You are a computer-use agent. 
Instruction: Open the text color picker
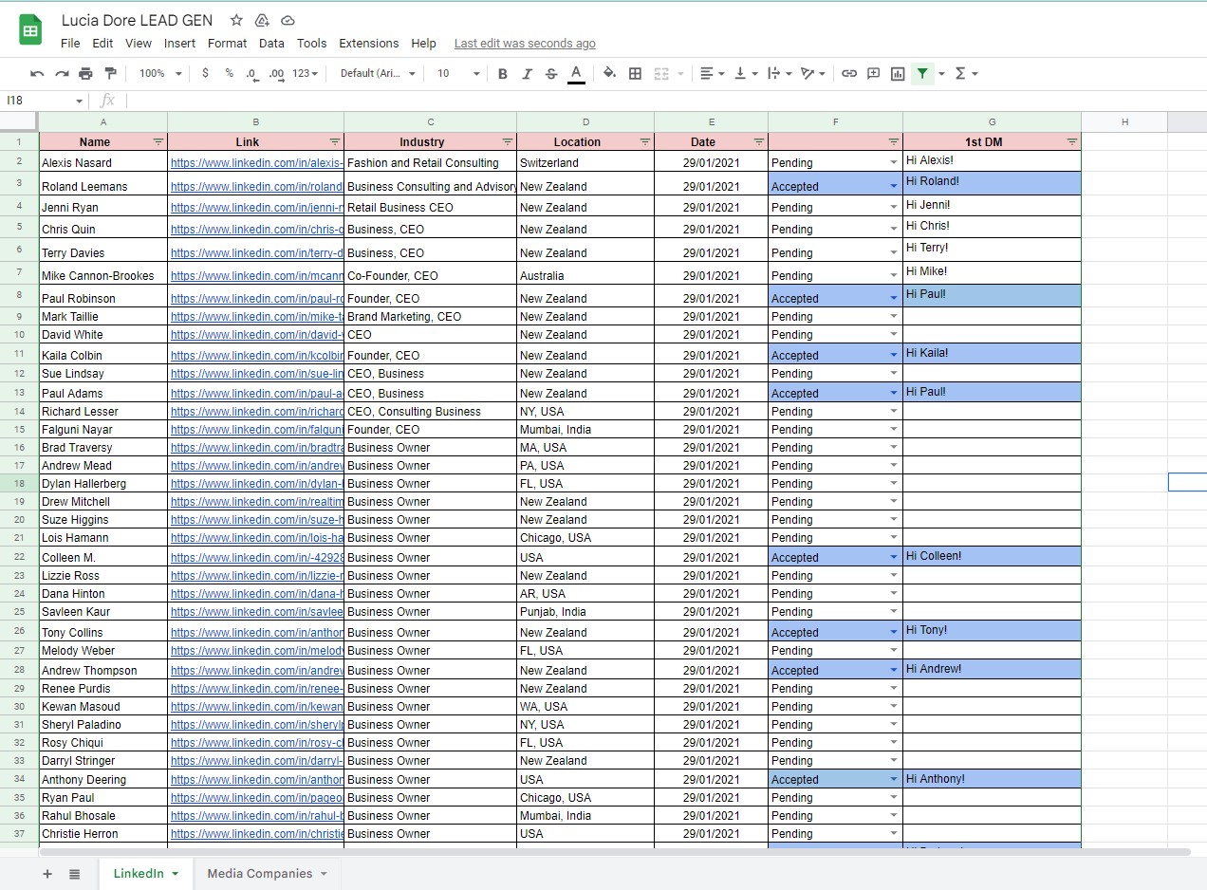click(576, 74)
